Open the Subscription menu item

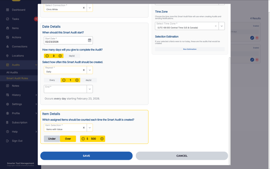coord(19,123)
